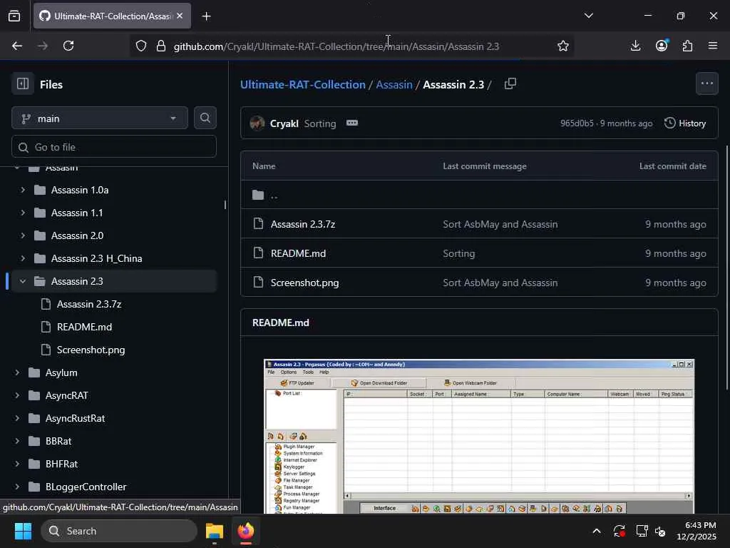The width and height of the screenshot is (730, 548).
Task: Click the site security padlock icon
Action: pos(161,46)
